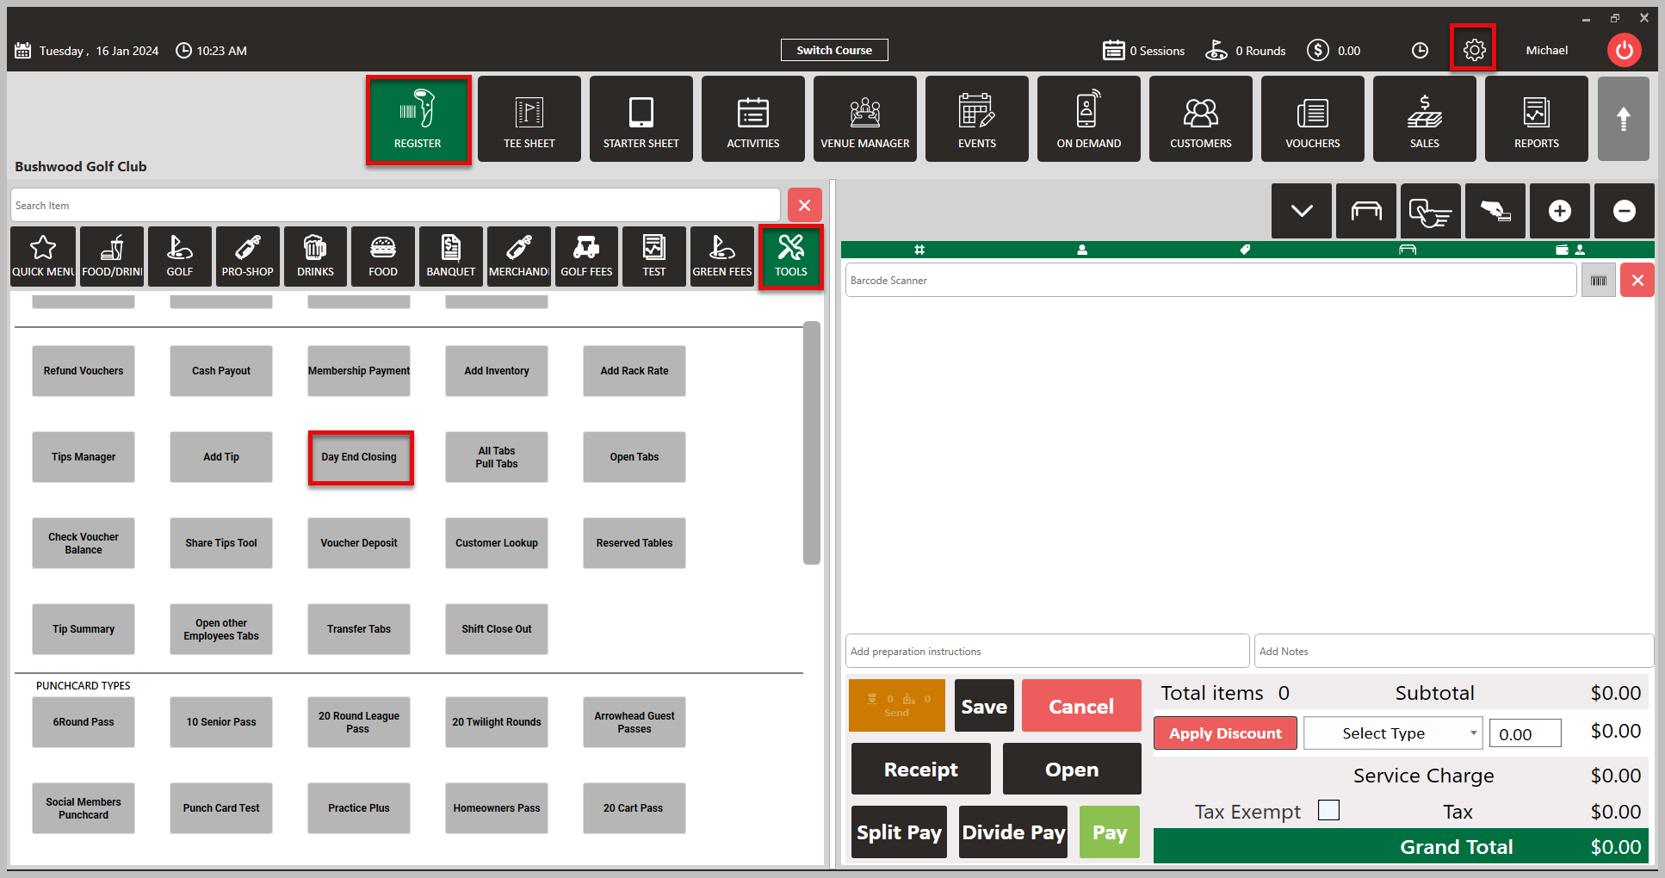
Task: Toggle the Tax Exempt checkbox
Action: (x=1329, y=810)
